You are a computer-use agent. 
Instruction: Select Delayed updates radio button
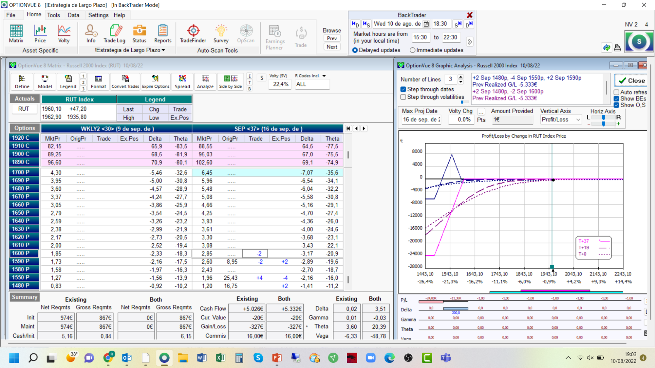coord(355,50)
